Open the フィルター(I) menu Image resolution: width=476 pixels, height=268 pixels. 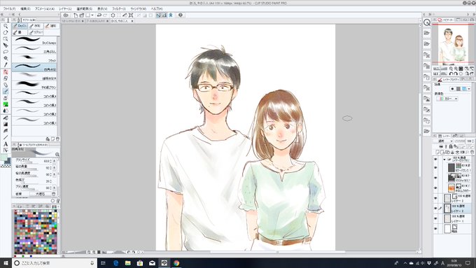click(x=119, y=9)
